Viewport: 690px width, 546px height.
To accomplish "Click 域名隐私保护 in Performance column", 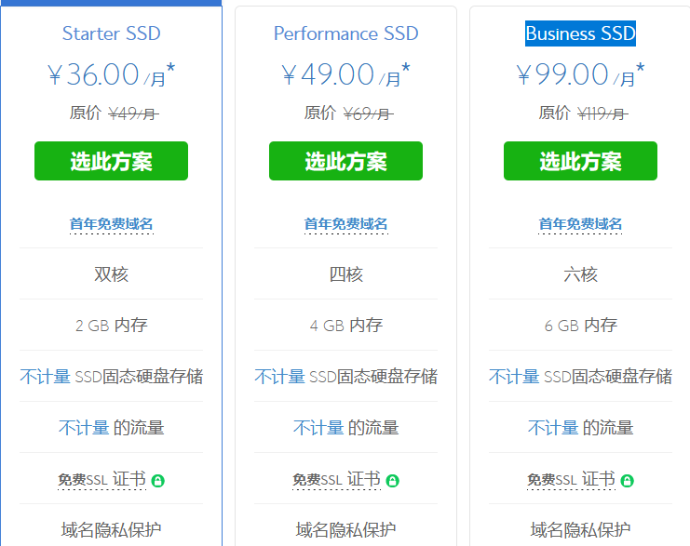I will (x=345, y=530).
